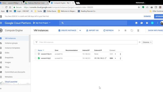Image resolution: width=163 pixels, height=92 pixels.
Task: Click SHOW INFO PANEL button
Action: coord(155,30)
